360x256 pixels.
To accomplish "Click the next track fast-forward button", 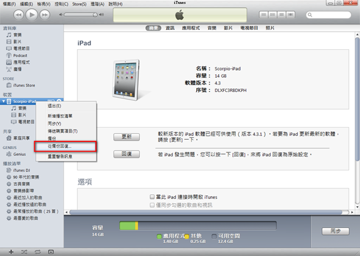I will point(45,15).
